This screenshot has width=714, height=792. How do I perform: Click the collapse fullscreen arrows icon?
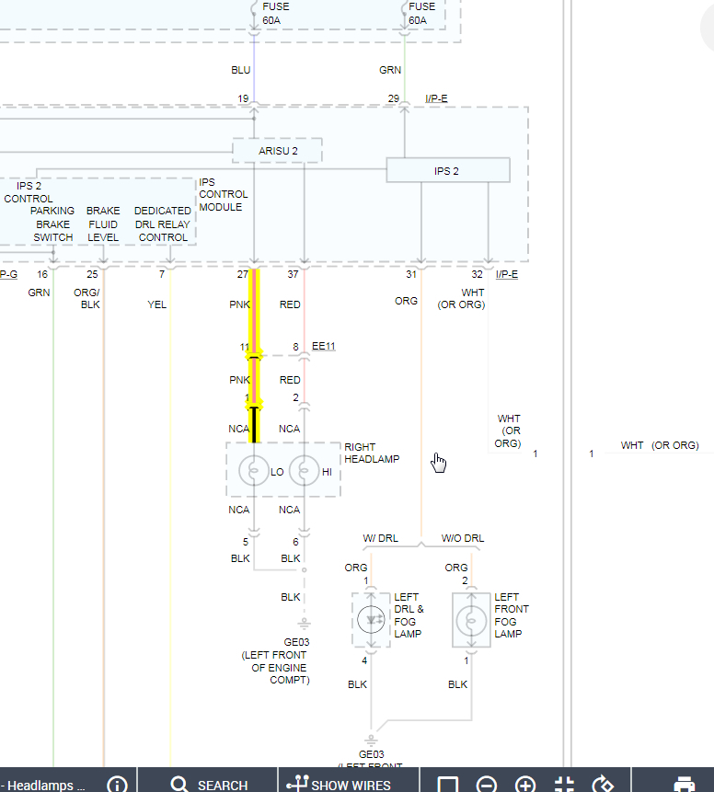coord(564,785)
